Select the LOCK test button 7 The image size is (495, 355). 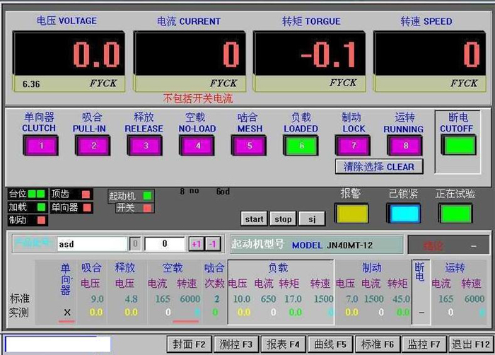click(x=352, y=145)
